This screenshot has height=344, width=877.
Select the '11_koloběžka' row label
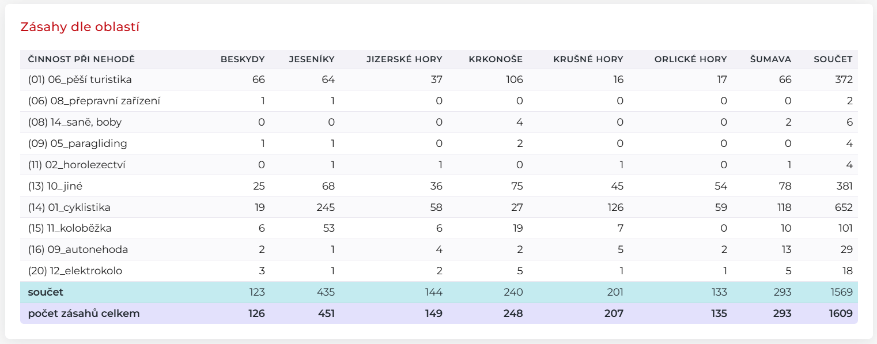[70, 229]
